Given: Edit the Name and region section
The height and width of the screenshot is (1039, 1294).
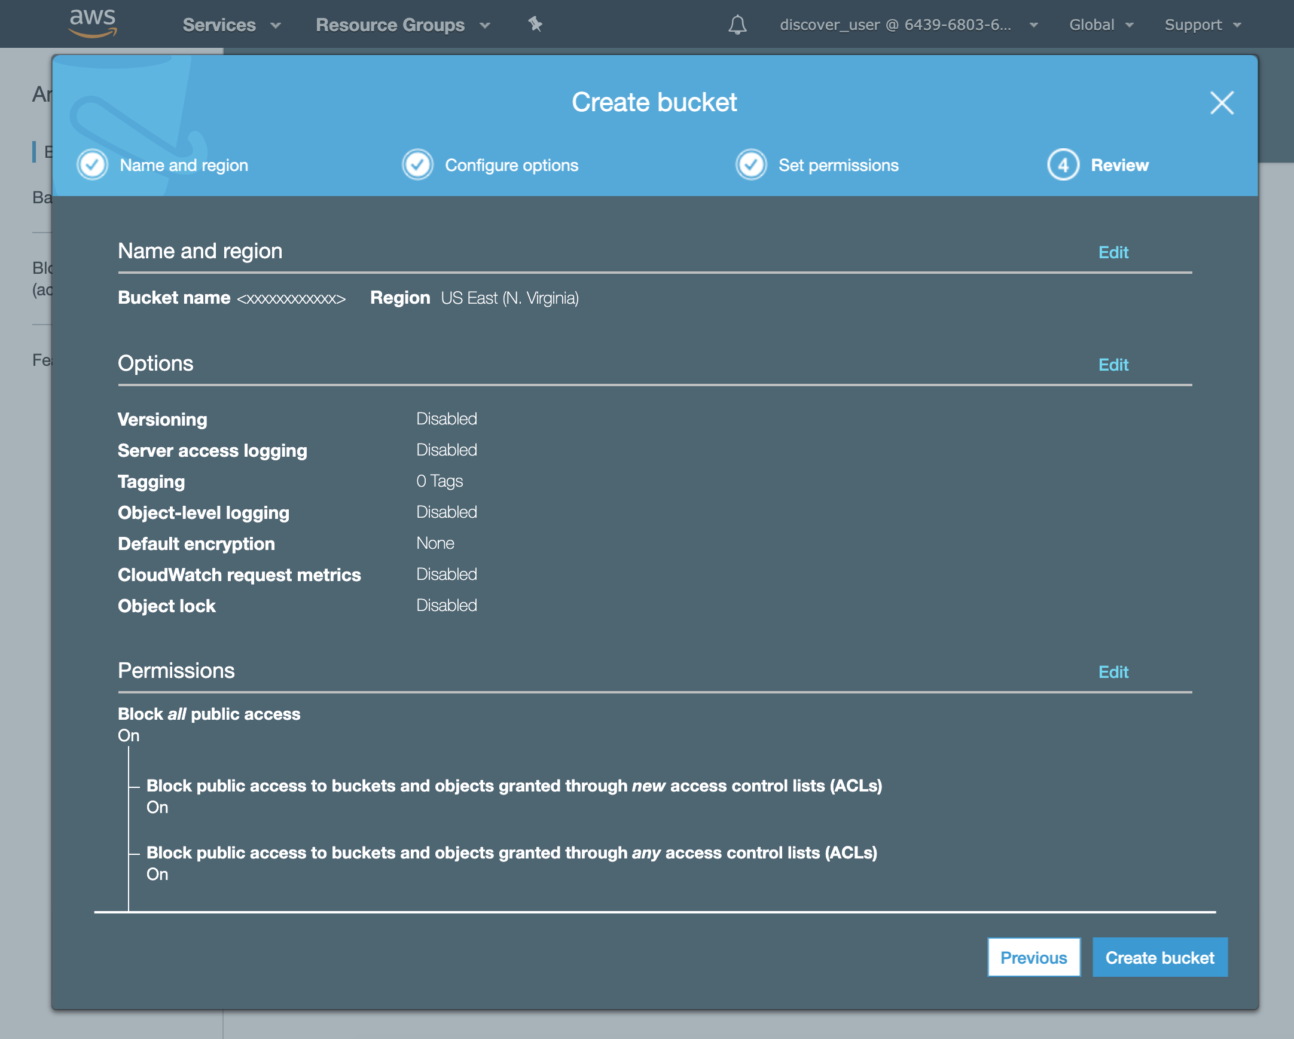Looking at the screenshot, I should pyautogui.click(x=1113, y=252).
